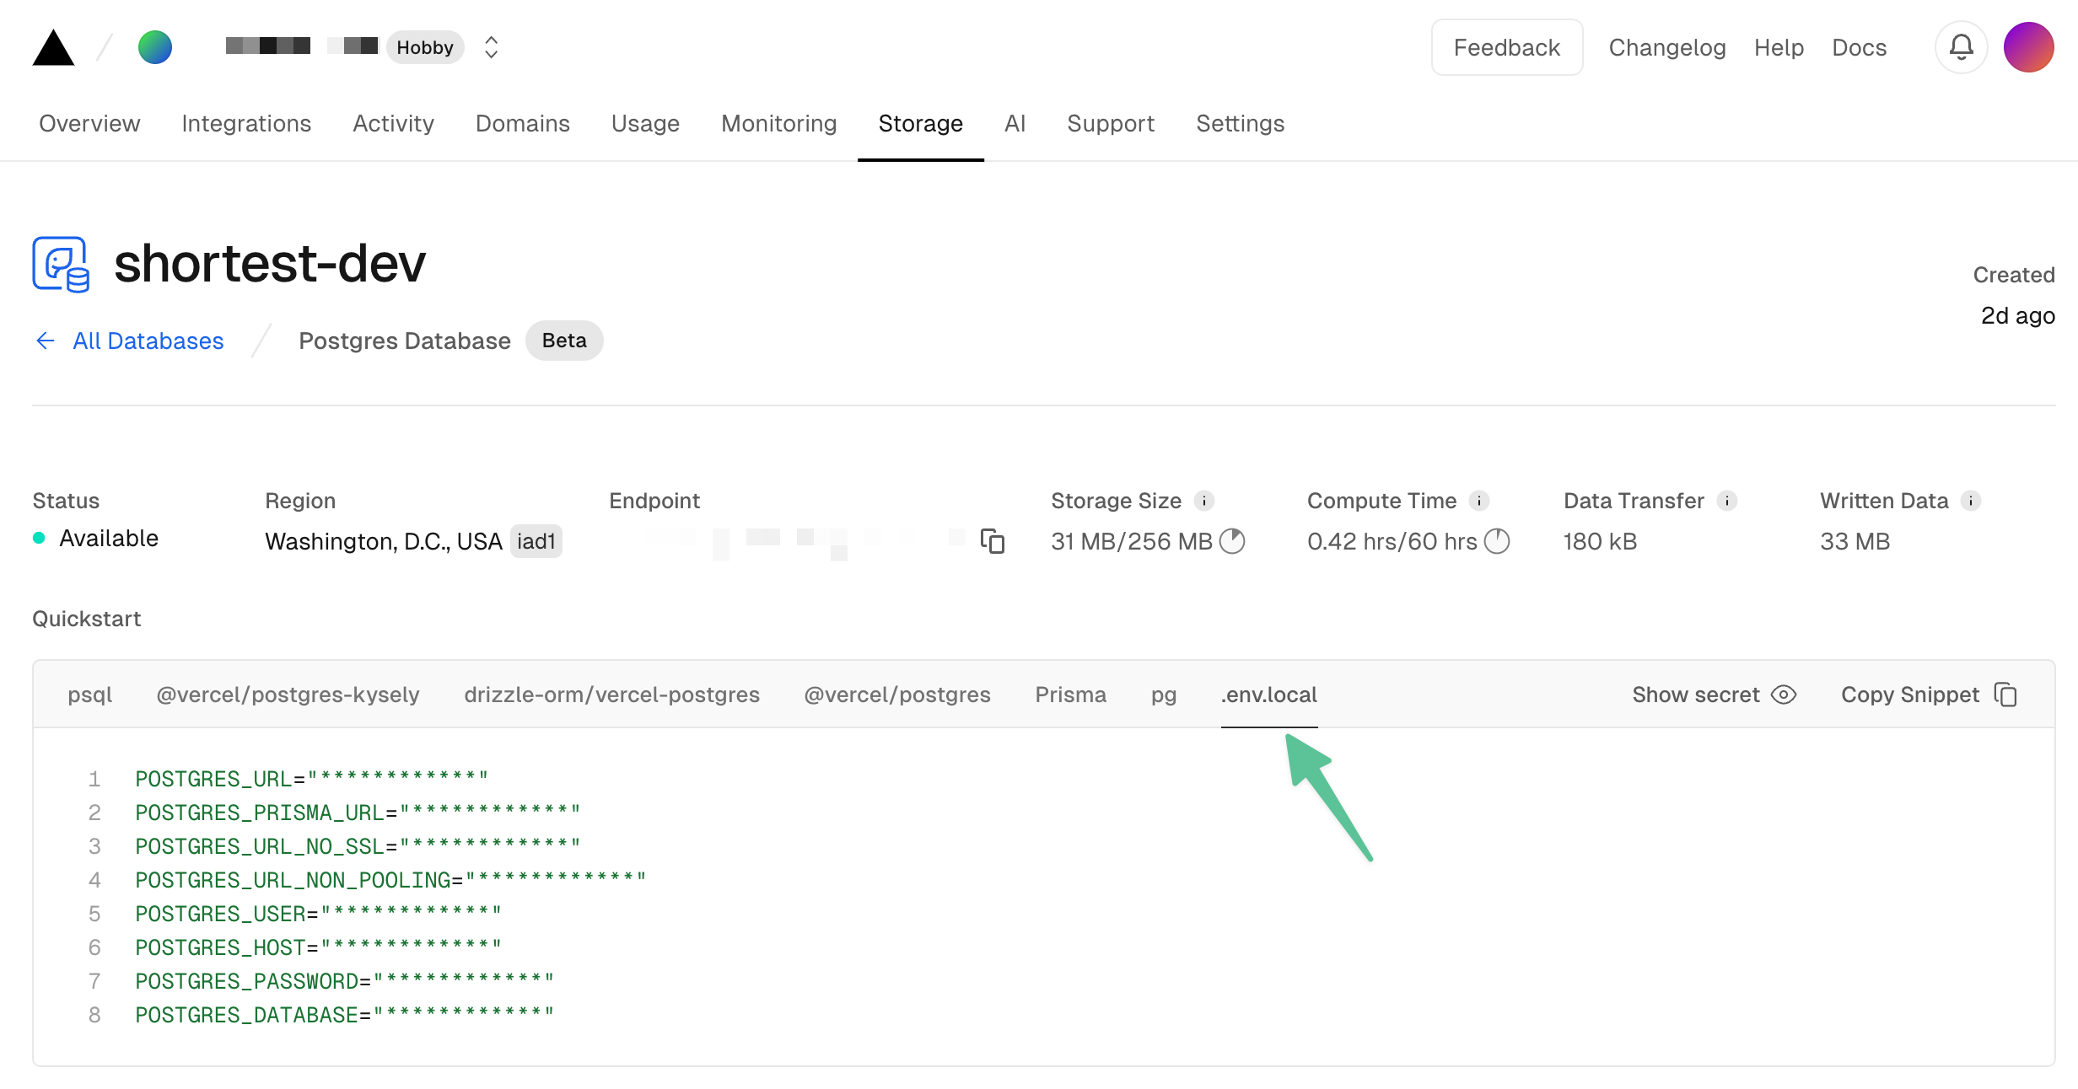Open the notifications bell
Image resolution: width=2078 pixels, height=1089 pixels.
[x=1961, y=47]
